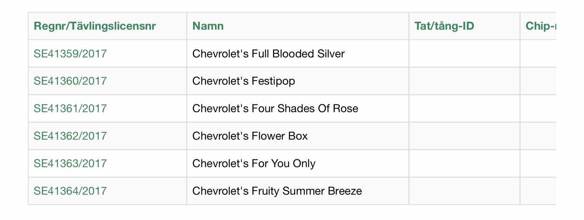
Task: Click empty Tat/tång-ID cell for Full Blooded Silver
Action: 465,54
